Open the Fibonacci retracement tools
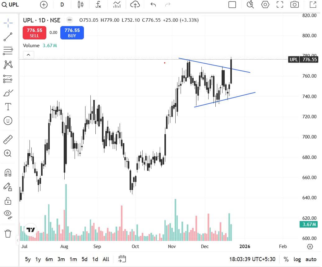The image size is (322, 267). point(8,51)
